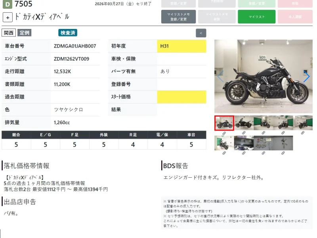Click the seller note パ/有。
The image size is (317, 238).
(x=11, y=213)
